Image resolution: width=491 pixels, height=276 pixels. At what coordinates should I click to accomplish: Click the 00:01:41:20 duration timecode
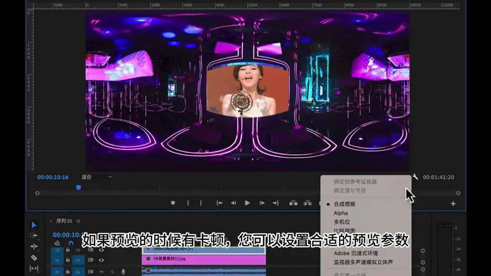[438, 177]
